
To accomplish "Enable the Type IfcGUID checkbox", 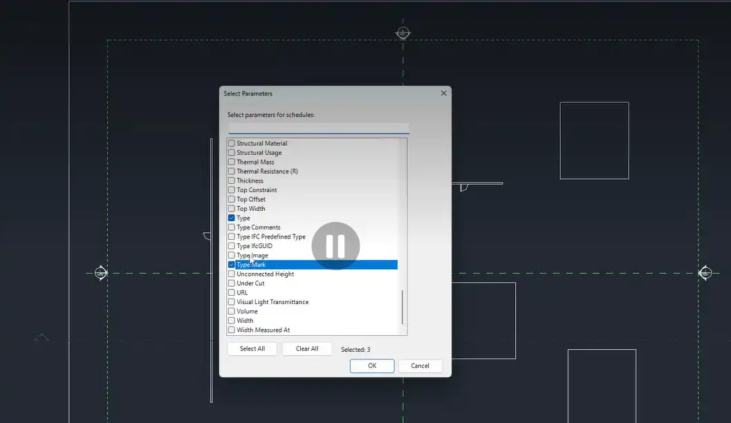I will [x=231, y=246].
